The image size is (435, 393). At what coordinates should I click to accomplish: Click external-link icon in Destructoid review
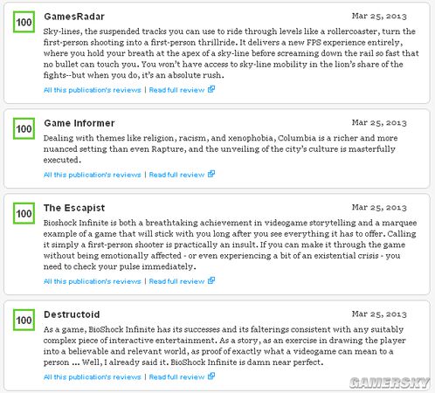(211, 376)
